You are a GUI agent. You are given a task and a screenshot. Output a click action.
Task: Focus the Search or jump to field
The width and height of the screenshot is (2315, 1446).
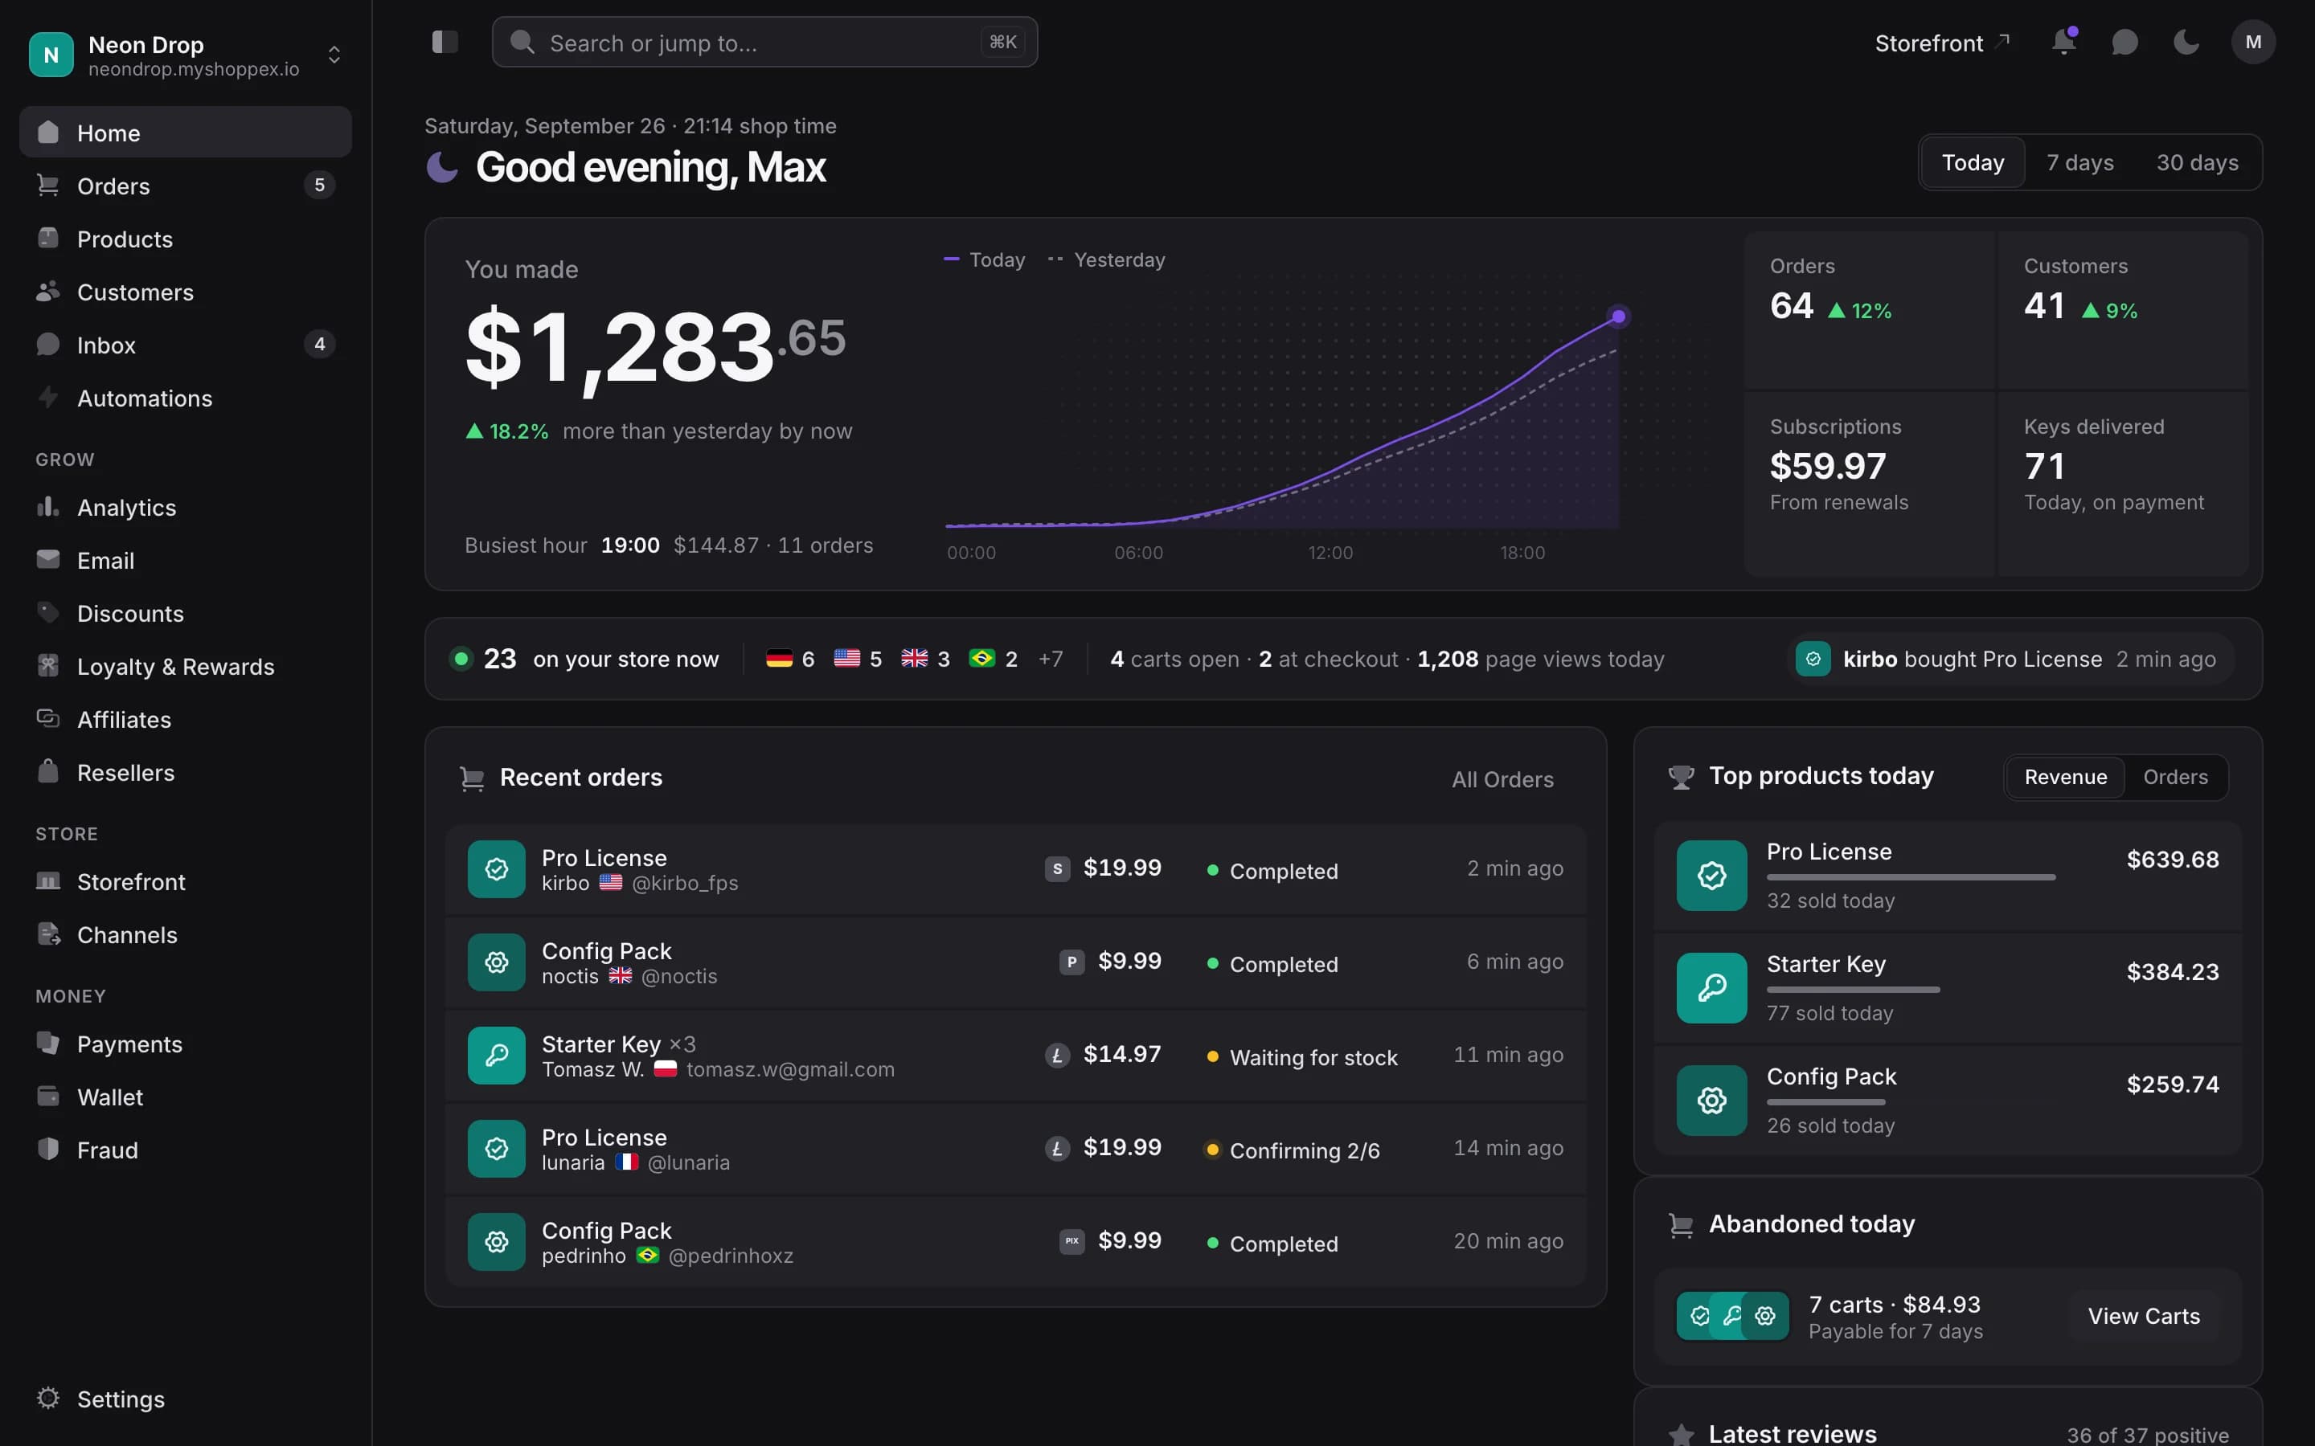coord(764,42)
